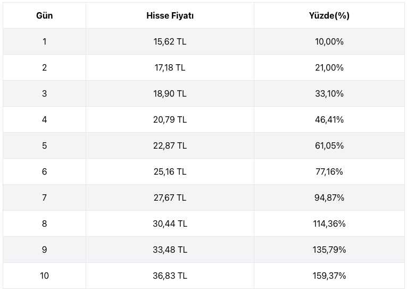The height and width of the screenshot is (292, 407).
Task: Click the 20,79 TL cell
Action: click(x=170, y=119)
